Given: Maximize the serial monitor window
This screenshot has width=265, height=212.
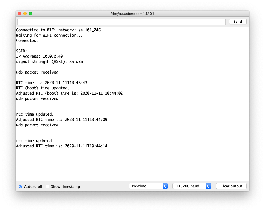Looking at the screenshot, I should point(31,14).
